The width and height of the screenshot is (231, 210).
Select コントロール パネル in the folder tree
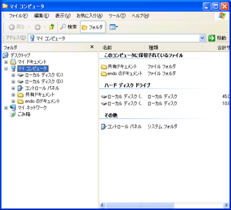42,88
